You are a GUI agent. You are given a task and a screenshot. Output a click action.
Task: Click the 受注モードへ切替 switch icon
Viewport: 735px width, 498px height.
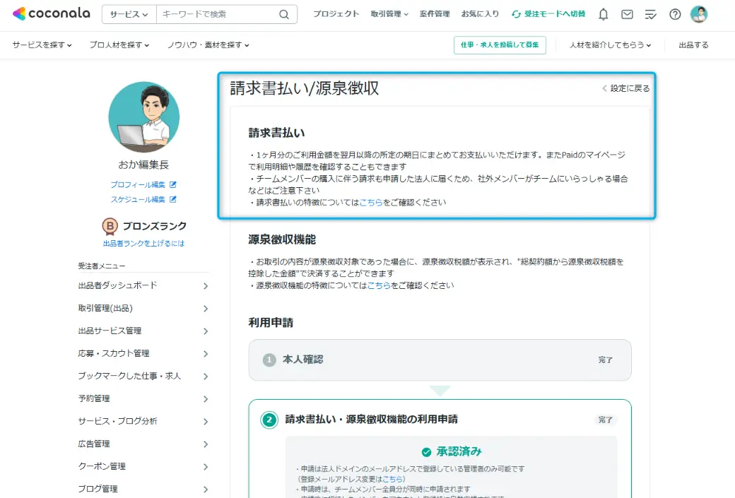pyautogui.click(x=516, y=14)
